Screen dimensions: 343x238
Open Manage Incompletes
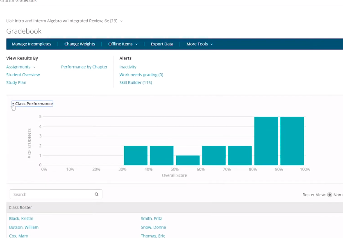[32, 44]
